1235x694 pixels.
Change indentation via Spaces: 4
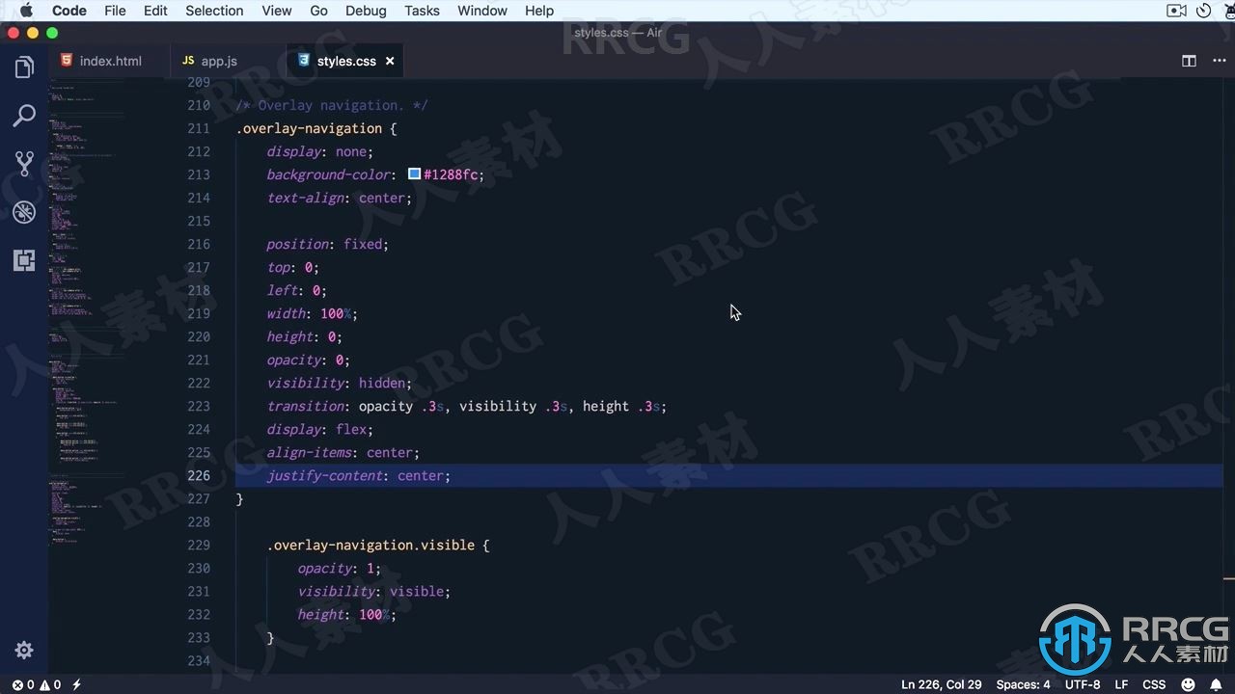coord(1023,684)
